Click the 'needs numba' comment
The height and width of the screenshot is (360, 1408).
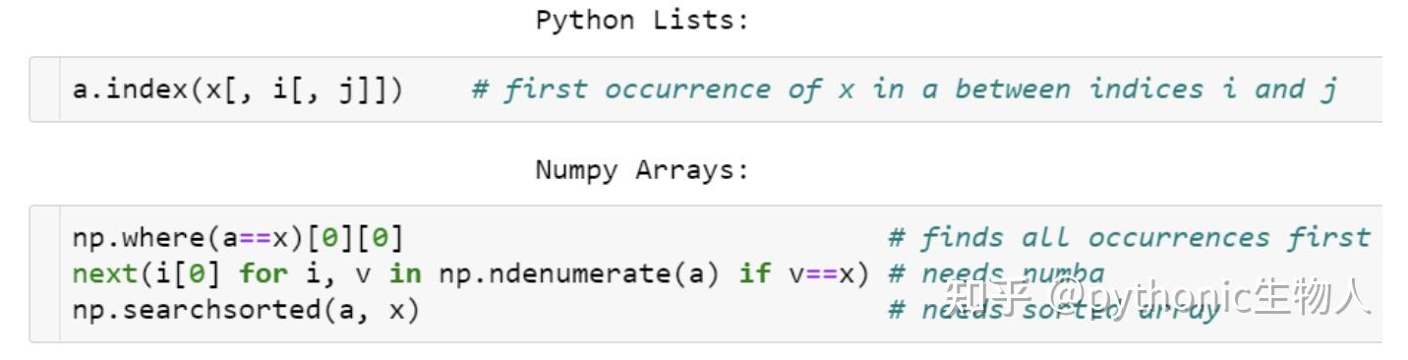pyautogui.click(x=996, y=273)
